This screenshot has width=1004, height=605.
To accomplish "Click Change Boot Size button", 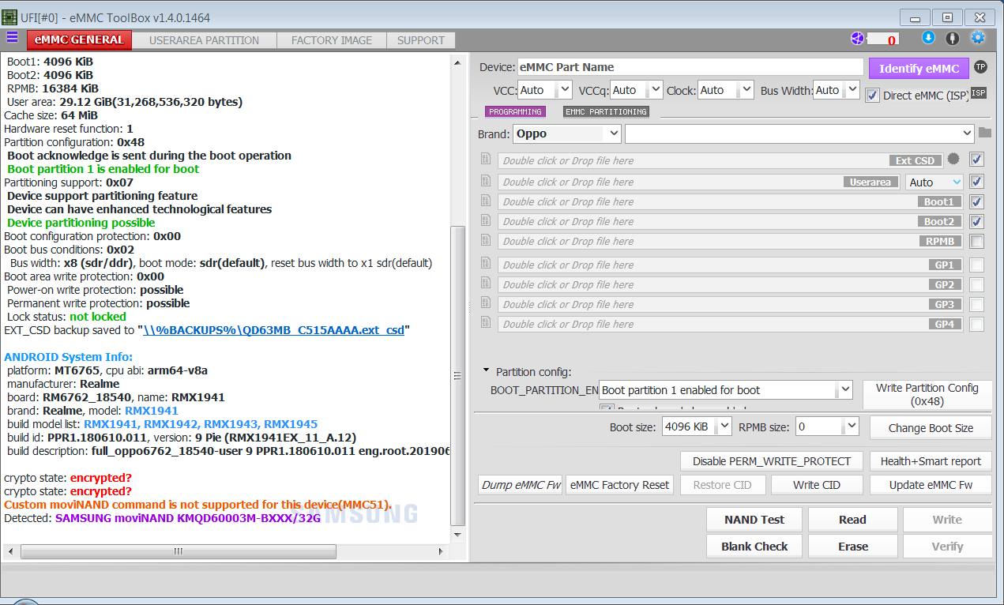I will click(x=931, y=427).
